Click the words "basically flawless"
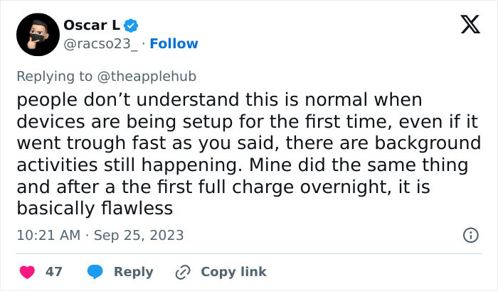The width and height of the screenshot is (498, 291). coord(95,209)
